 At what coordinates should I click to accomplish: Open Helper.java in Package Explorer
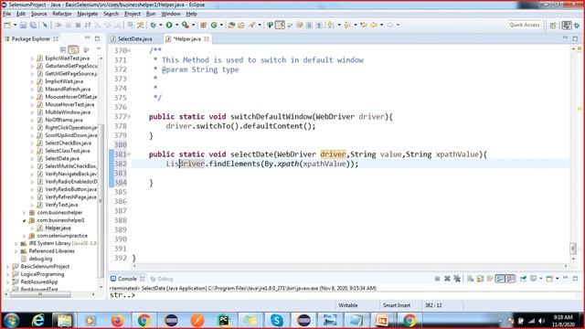point(58,228)
